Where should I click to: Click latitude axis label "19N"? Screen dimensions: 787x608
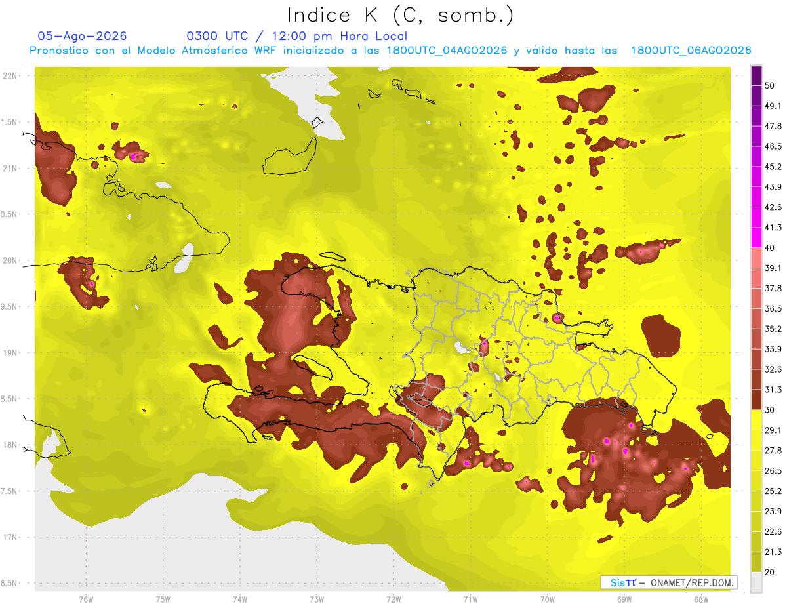[x=9, y=353]
